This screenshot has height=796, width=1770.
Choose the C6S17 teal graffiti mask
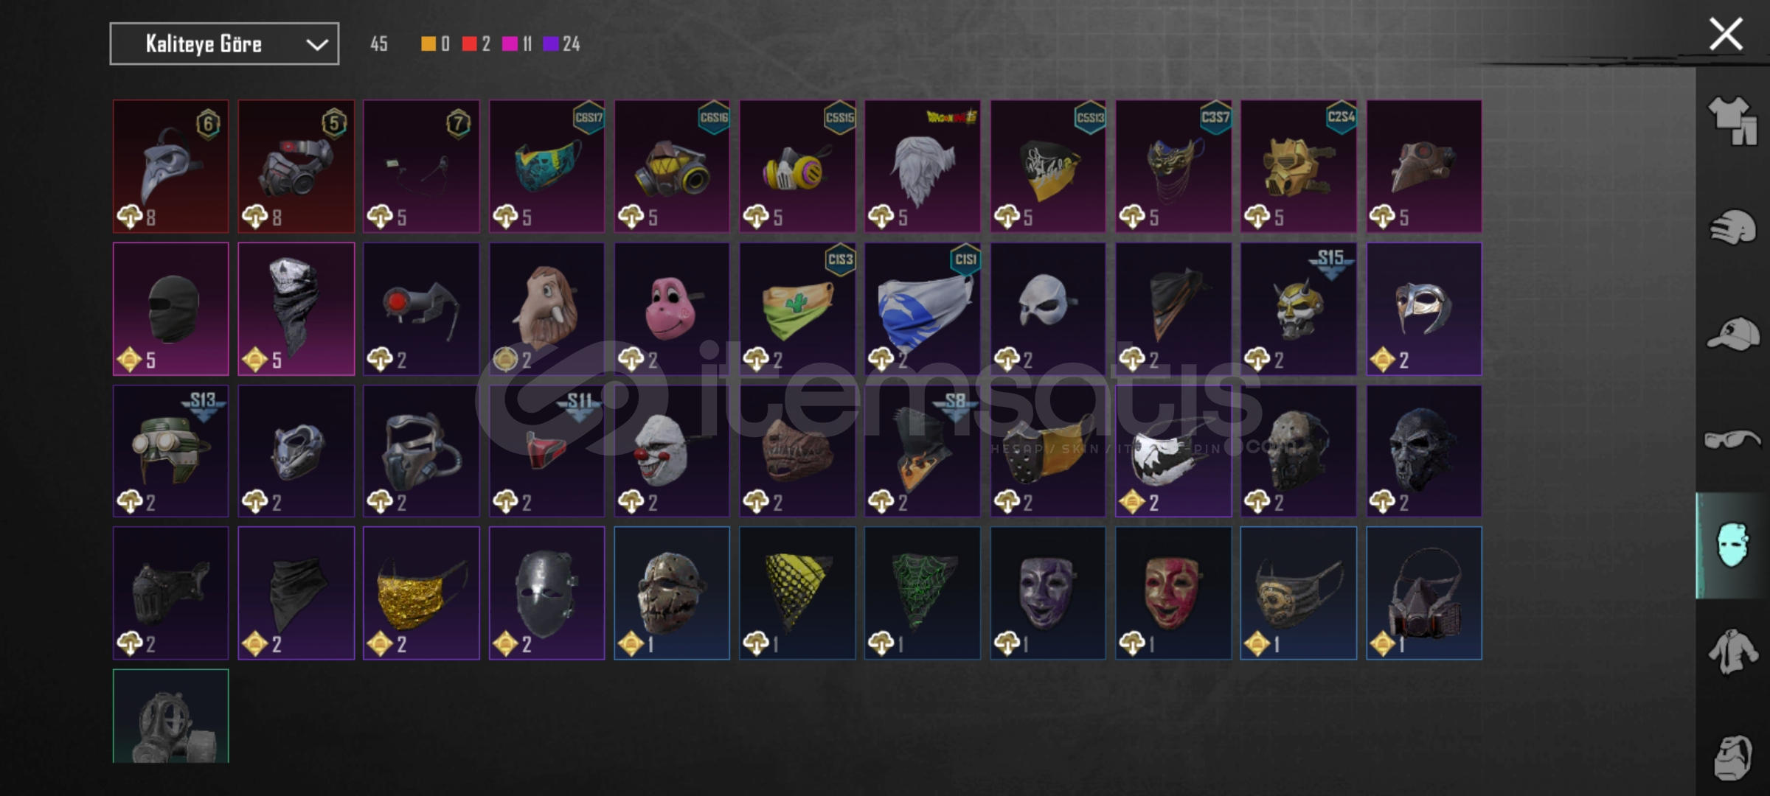pyautogui.click(x=546, y=167)
